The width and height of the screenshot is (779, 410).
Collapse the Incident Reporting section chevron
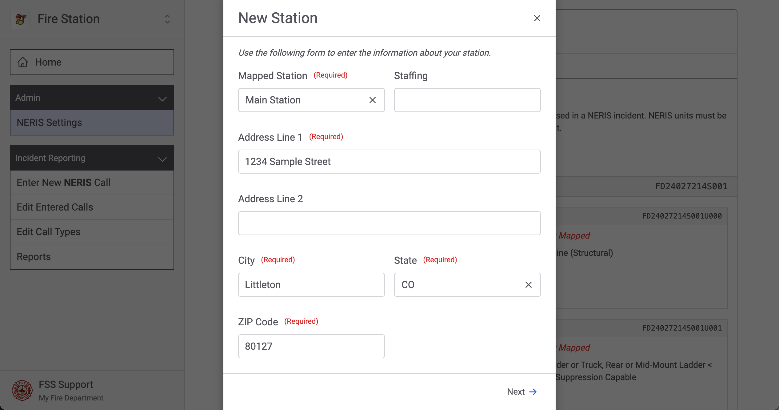click(x=162, y=159)
